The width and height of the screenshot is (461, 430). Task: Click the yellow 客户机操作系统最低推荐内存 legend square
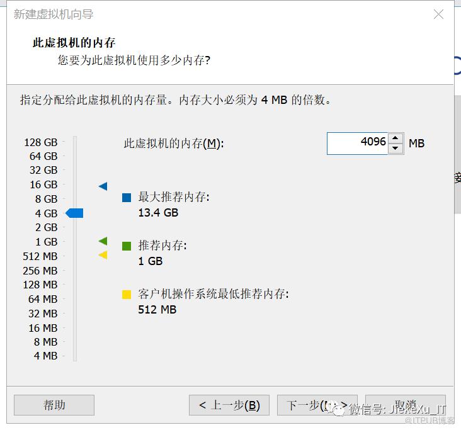point(127,294)
